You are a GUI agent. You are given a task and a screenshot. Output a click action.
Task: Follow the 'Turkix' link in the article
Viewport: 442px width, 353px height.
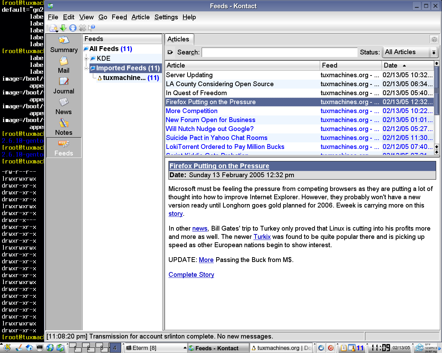pyautogui.click(x=262, y=237)
